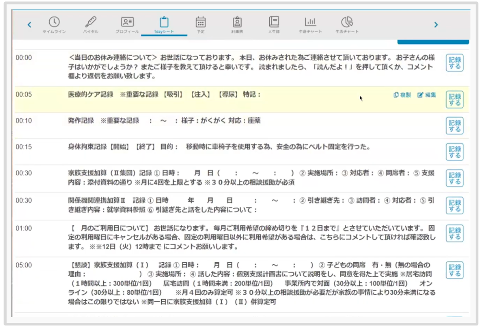Screen dimensions: 484x332
Task: Open the バイタル thermometer icon
Action: [x=90, y=22]
